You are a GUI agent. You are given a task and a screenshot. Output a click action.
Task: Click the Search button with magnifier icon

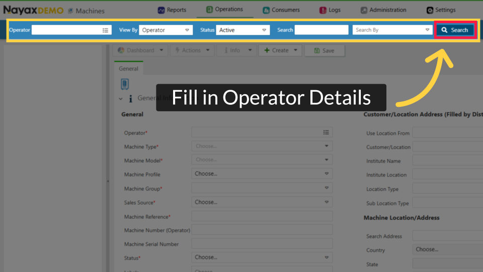[x=455, y=30]
